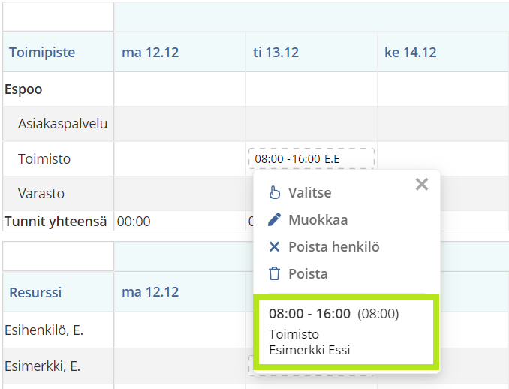Click the hand icon next to Valitse
This screenshot has height=389, width=509.
274,193
